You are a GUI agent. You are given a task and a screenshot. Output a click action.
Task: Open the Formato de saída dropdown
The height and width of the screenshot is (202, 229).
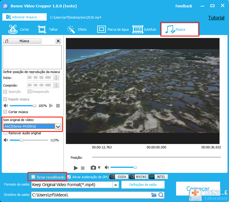point(116,185)
